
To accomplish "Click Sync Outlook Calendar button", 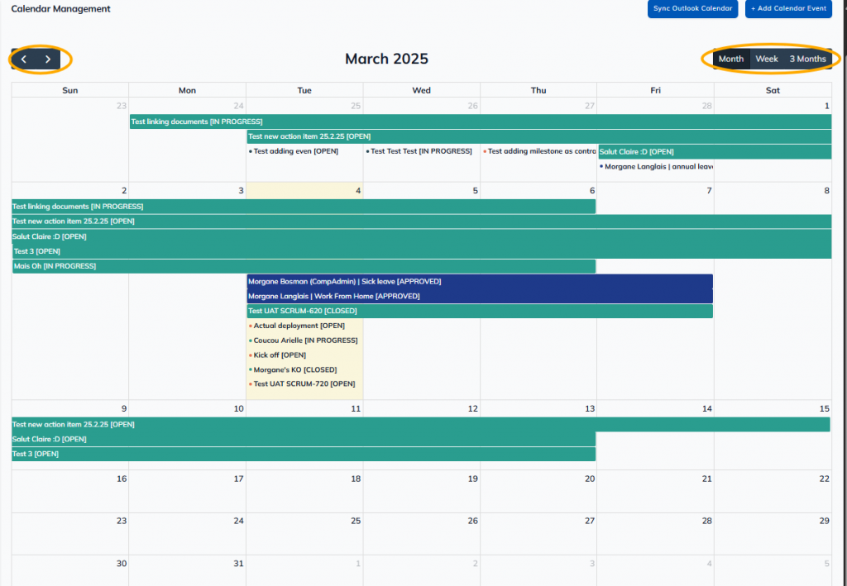I will tap(692, 9).
